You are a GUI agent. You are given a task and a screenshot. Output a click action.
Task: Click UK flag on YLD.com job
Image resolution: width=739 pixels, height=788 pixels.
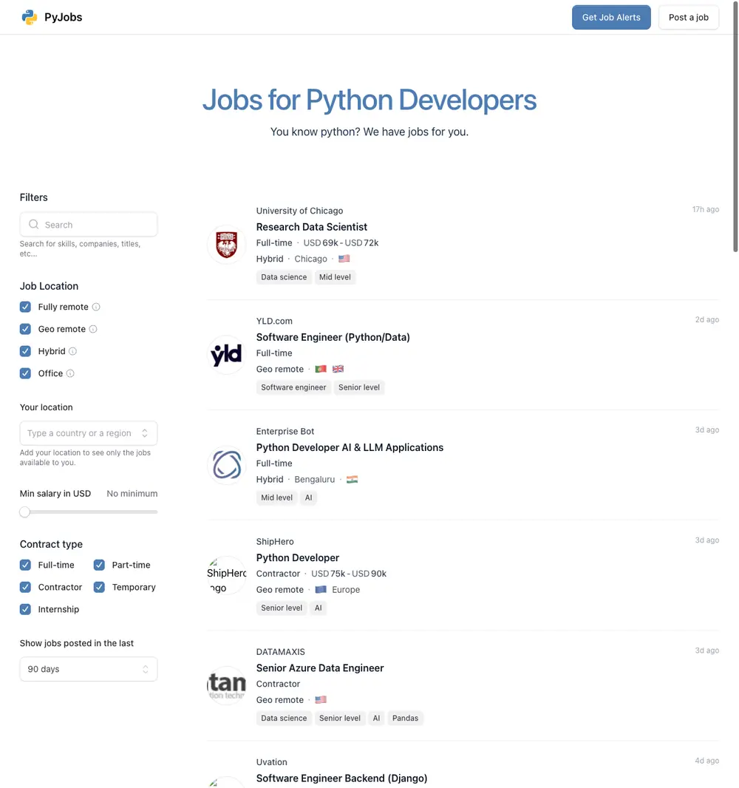(x=338, y=369)
